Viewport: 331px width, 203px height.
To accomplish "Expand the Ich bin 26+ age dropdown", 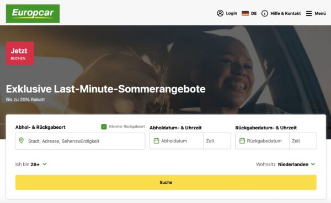I will (x=45, y=164).
